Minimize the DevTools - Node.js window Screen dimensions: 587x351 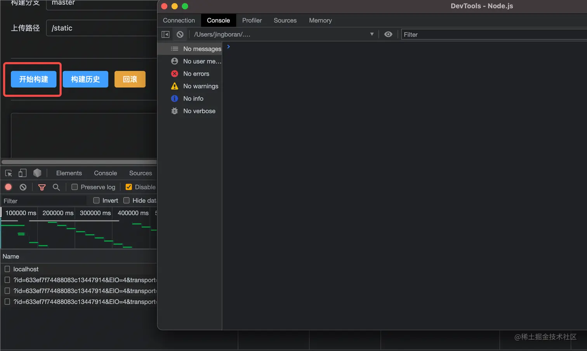175,6
